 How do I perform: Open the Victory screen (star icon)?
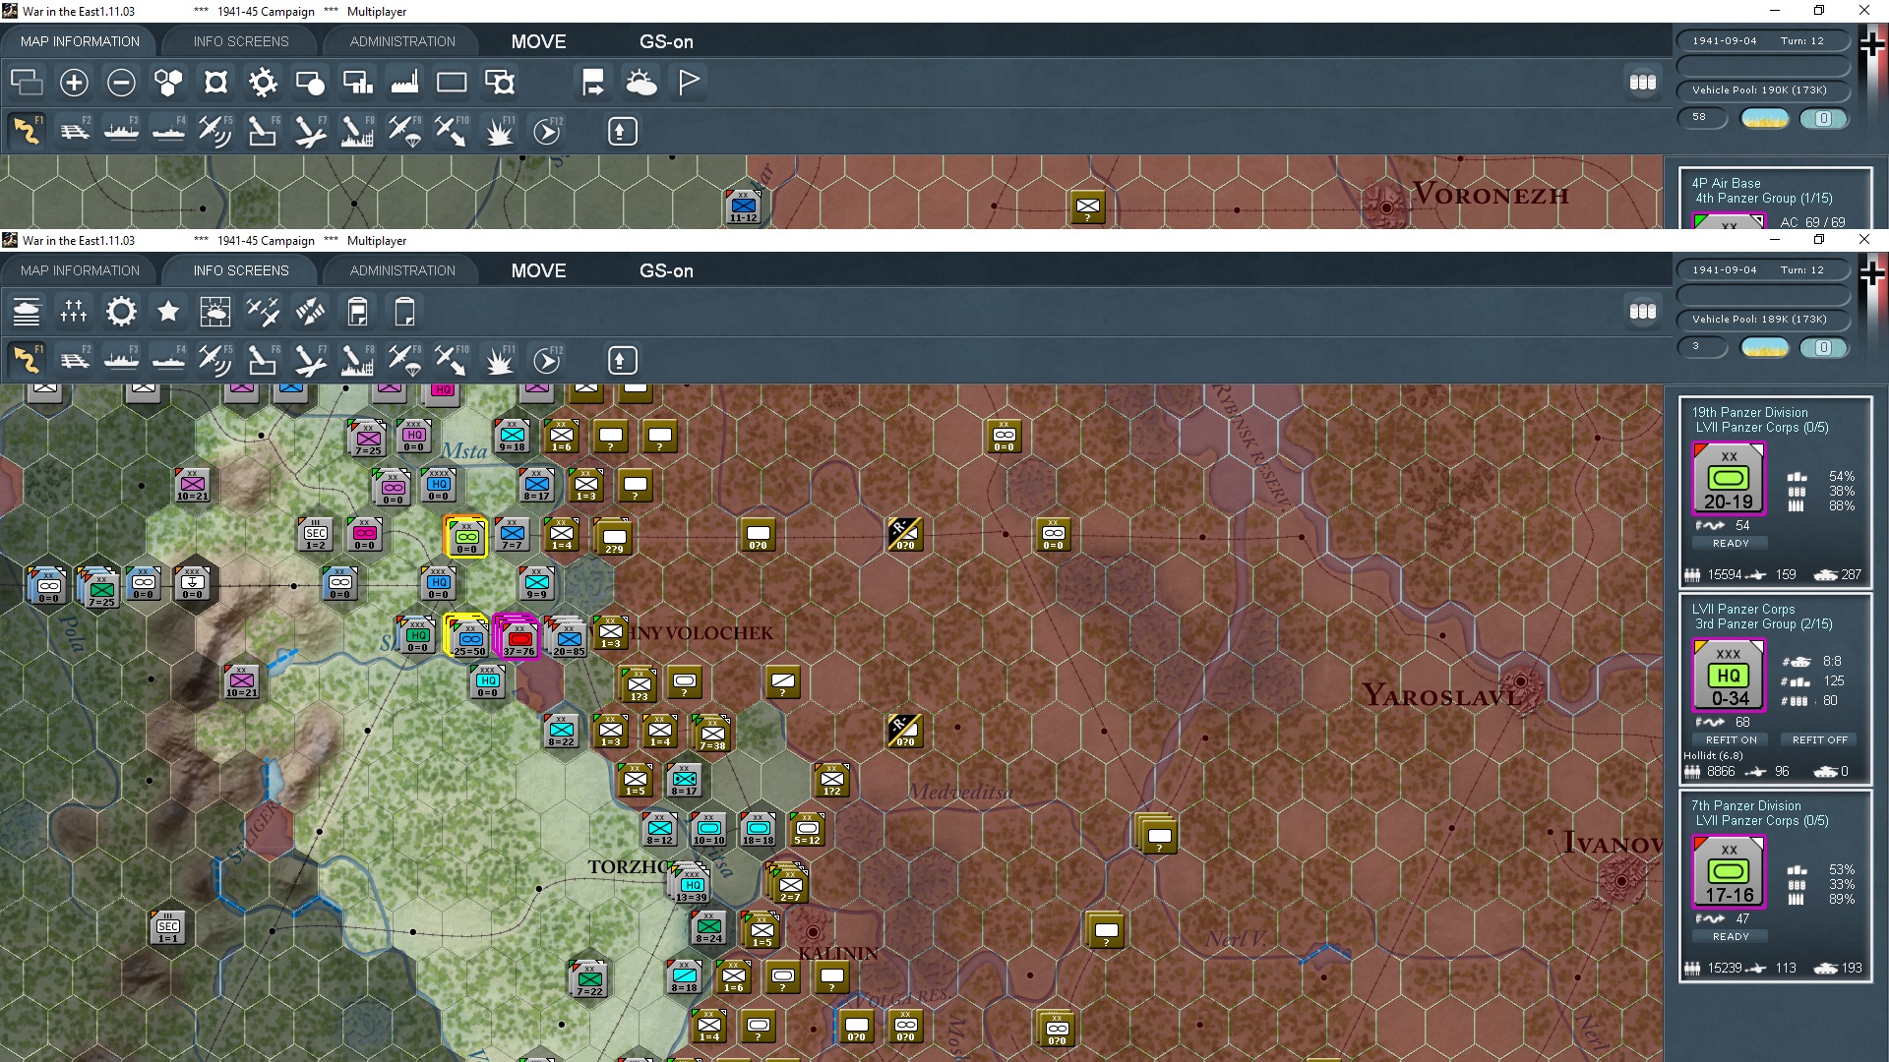(x=168, y=312)
